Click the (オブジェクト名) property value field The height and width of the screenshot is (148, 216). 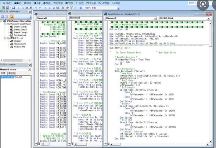coord(22,77)
